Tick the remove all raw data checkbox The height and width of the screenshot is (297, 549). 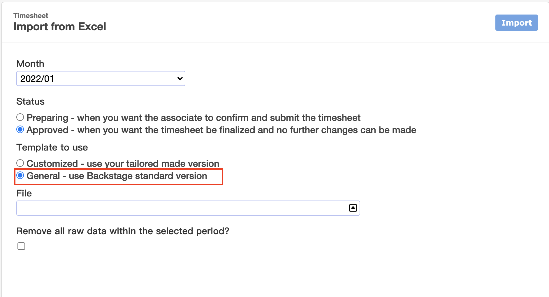pos(21,246)
